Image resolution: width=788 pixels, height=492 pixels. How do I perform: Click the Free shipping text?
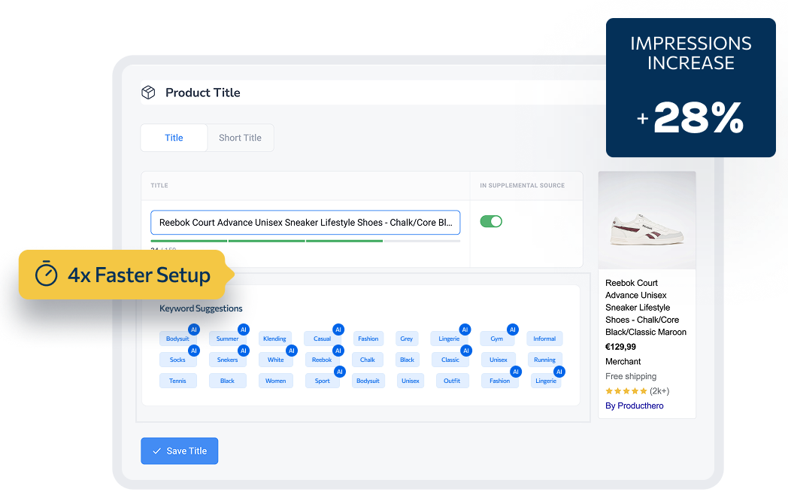(x=631, y=376)
